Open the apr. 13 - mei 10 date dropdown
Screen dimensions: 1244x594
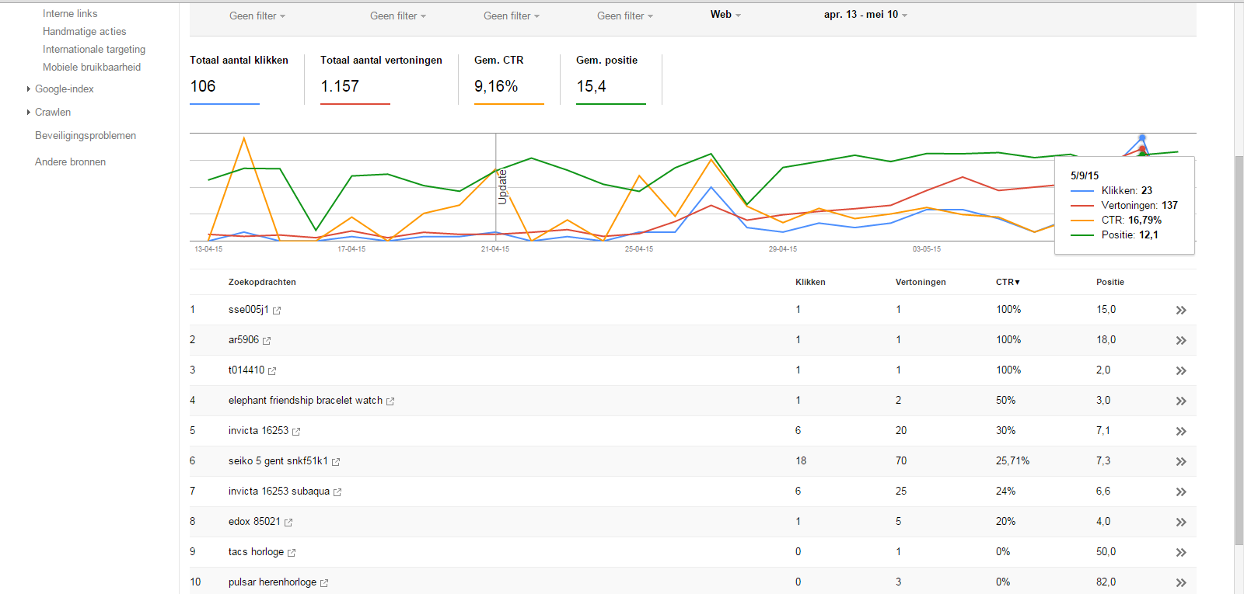point(865,15)
